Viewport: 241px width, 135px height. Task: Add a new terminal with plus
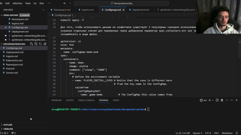tap(209, 100)
